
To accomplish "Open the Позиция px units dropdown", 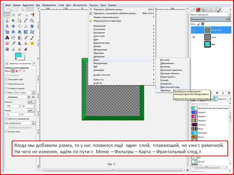I will [x=31, y=102].
